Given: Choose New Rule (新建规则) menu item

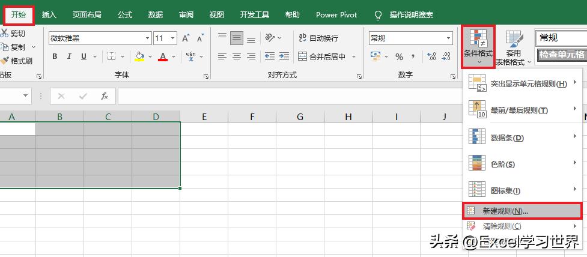Looking at the screenshot, I should point(523,211).
